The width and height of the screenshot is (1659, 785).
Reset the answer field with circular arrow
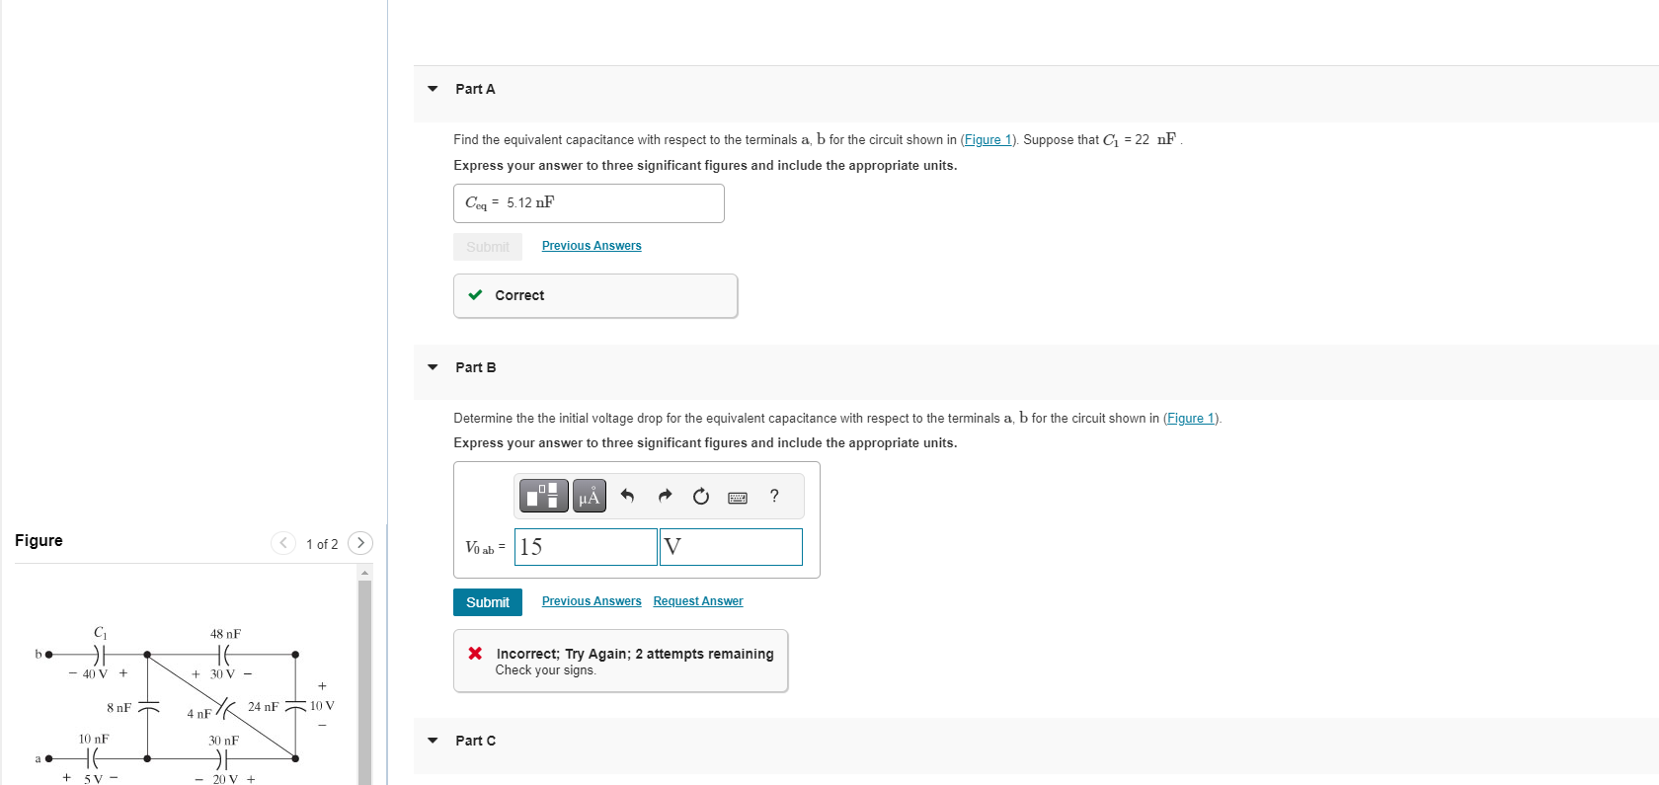[x=701, y=496]
